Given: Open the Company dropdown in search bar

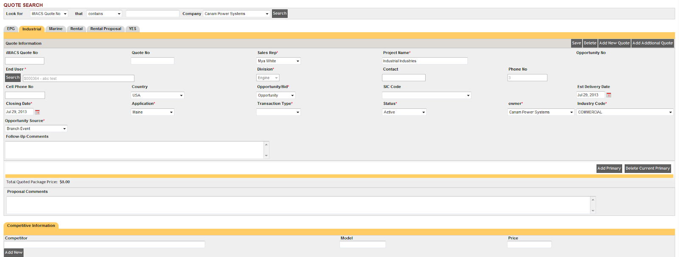Looking at the screenshot, I should [x=236, y=14].
